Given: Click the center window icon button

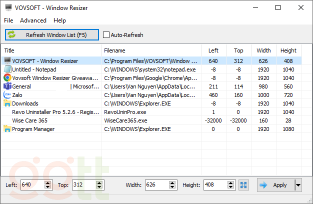Looking at the screenshot, I should [243, 185].
